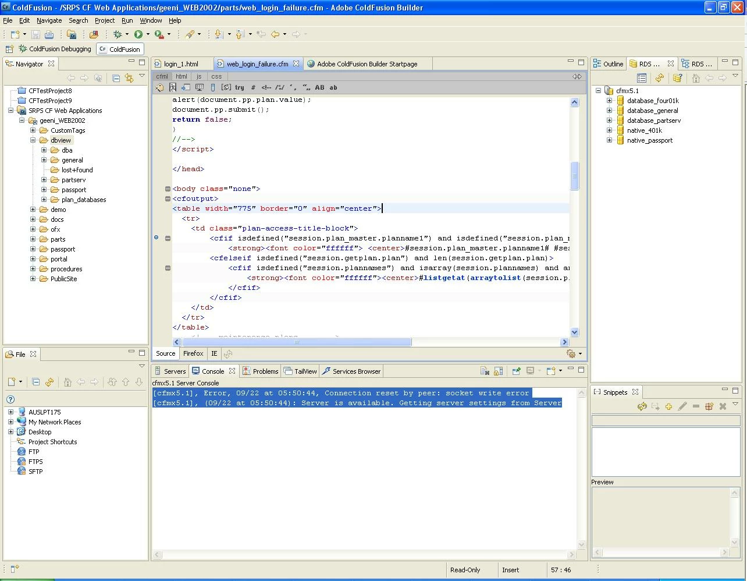Expand the parts folder node
The width and height of the screenshot is (747, 581).
(33, 239)
